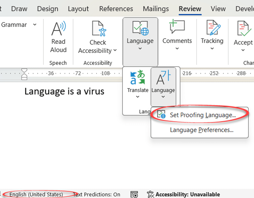The width and height of the screenshot is (254, 198).
Task: Click the Read Aloud icon
Action: pos(58,29)
